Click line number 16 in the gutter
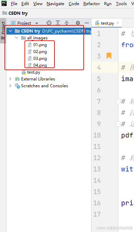Image resolution: width=134 pixels, height=232 pixels. (97, 203)
